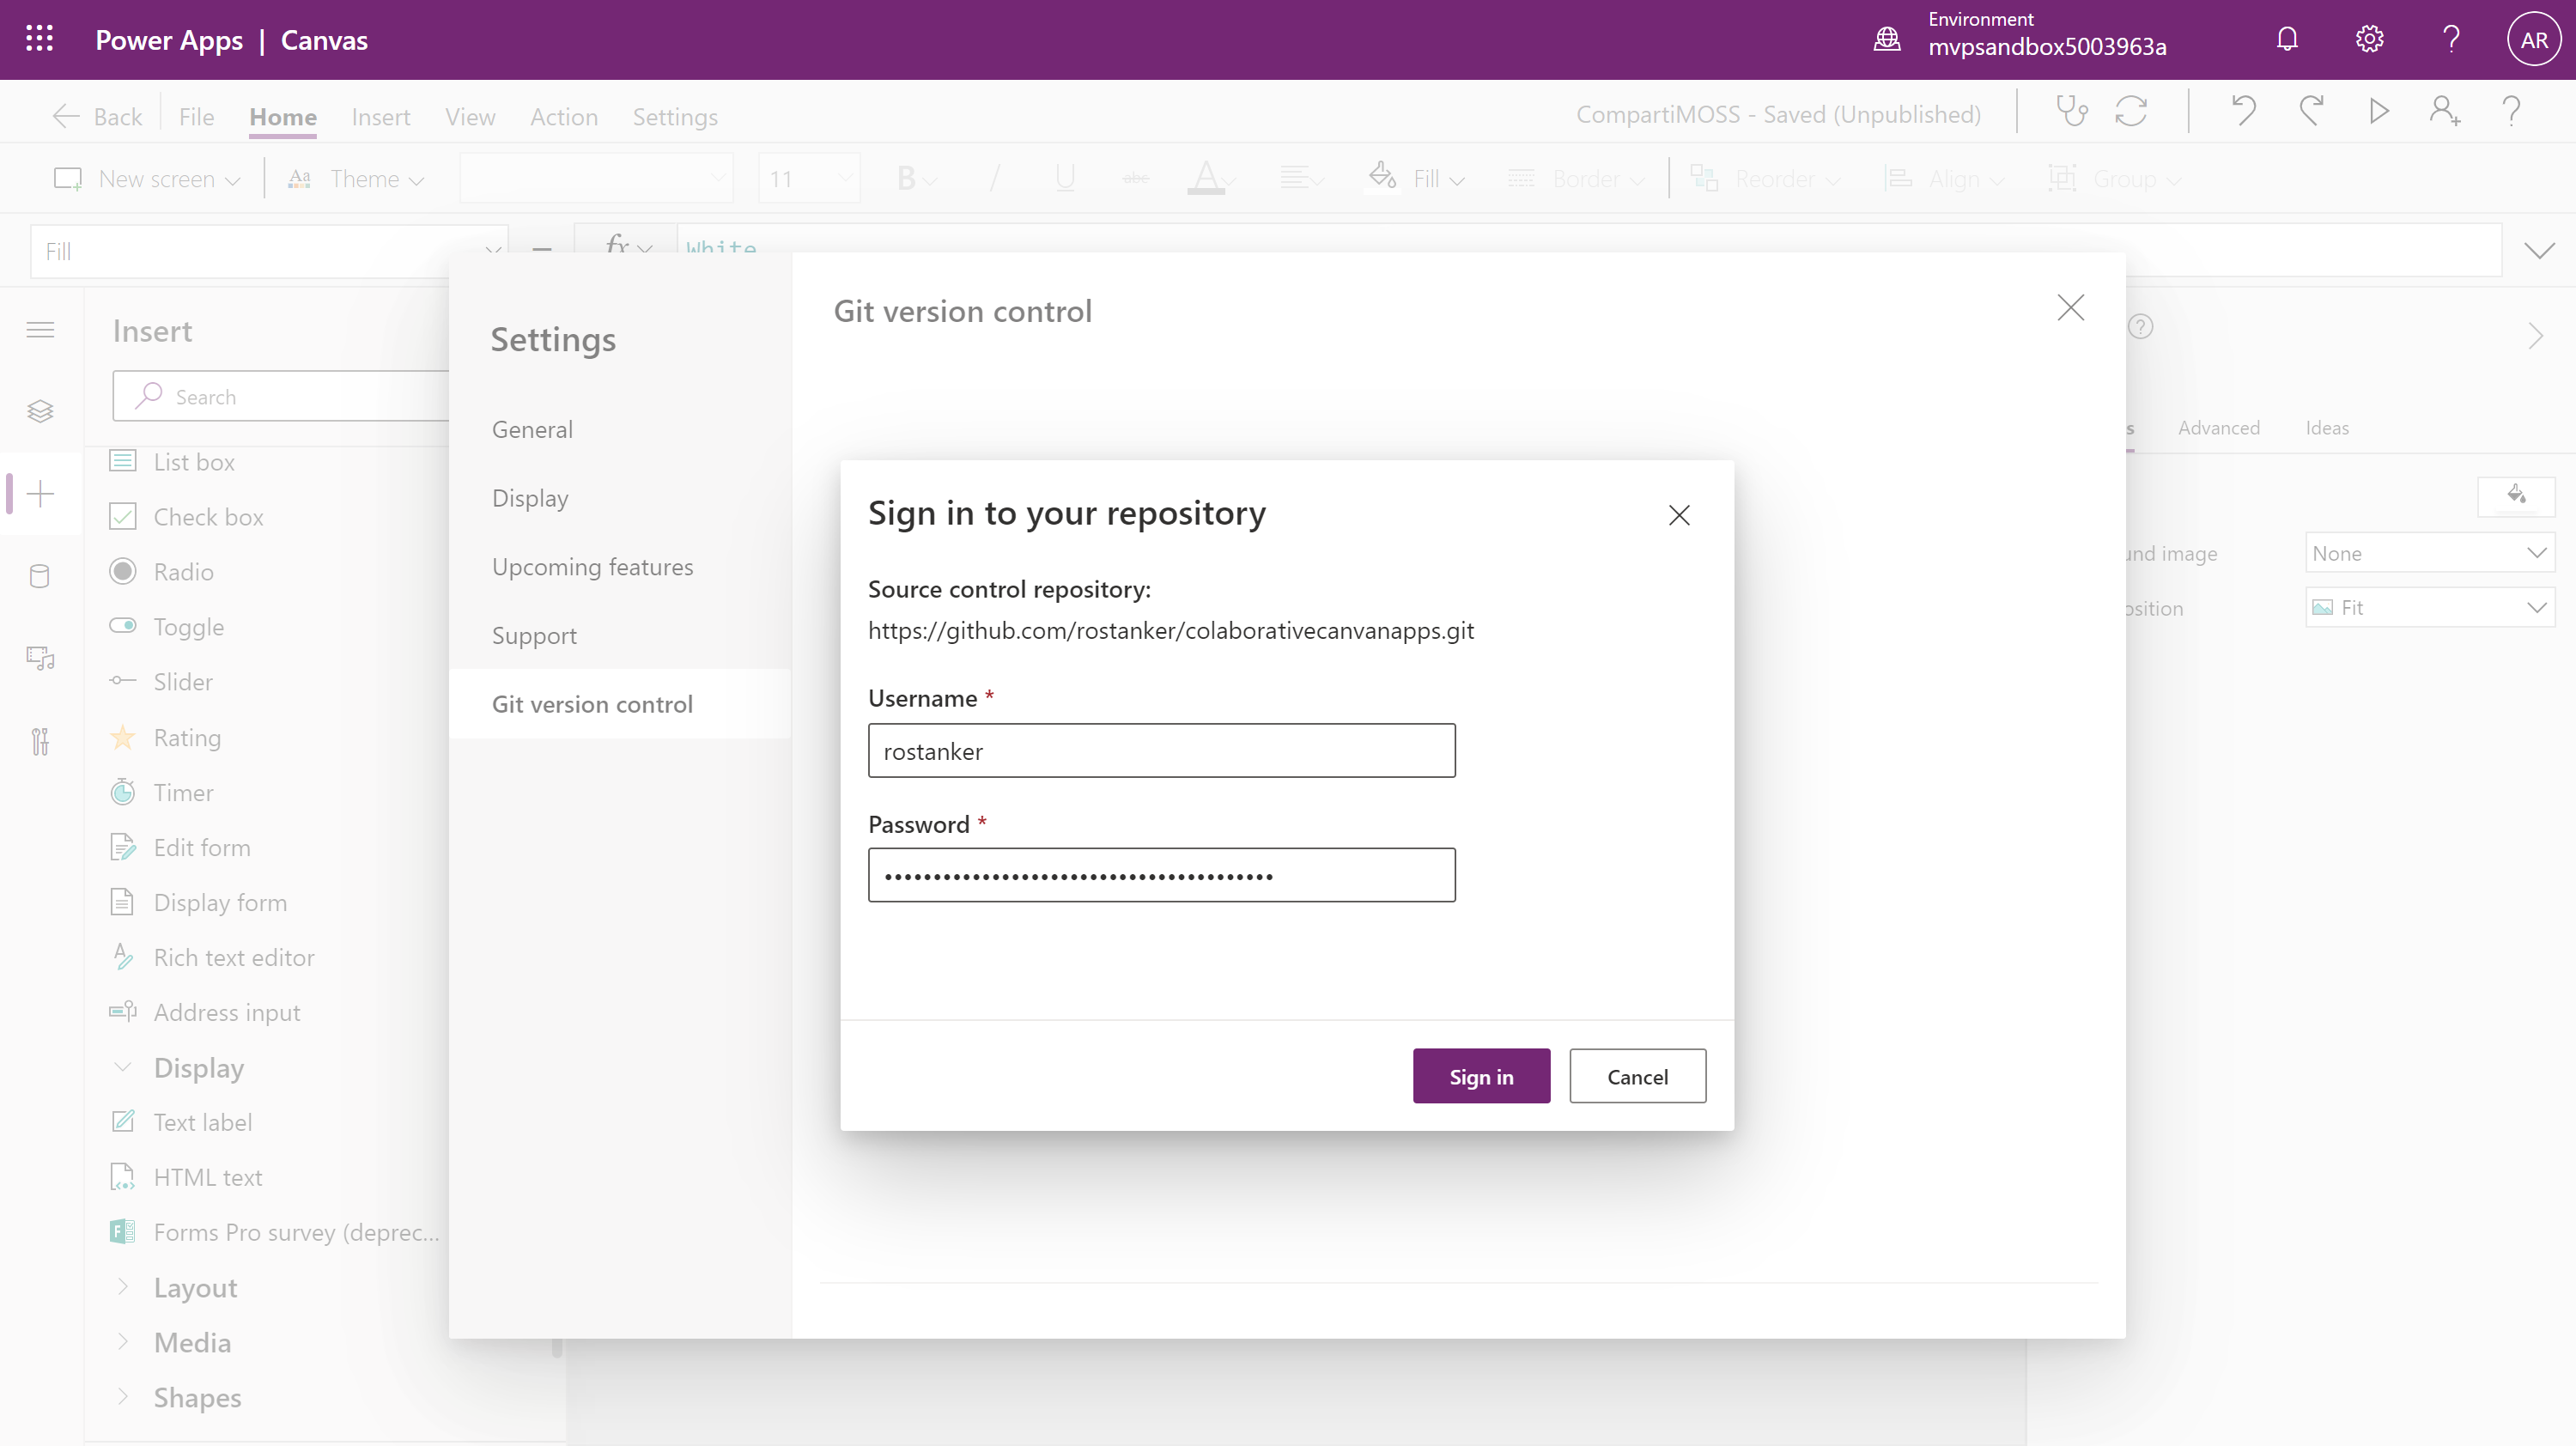Screen dimensions: 2576x1446
Task: Expand the formula bar chevron
Action: click(x=2539, y=250)
